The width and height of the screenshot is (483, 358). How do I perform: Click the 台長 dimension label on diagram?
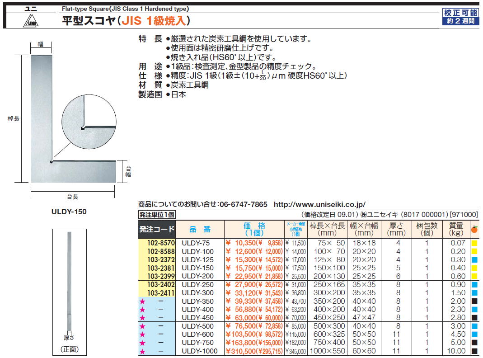tap(72, 197)
